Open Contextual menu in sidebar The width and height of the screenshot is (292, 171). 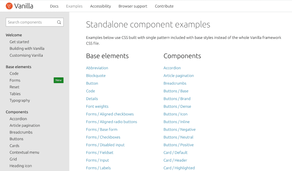pyautogui.click(x=24, y=152)
